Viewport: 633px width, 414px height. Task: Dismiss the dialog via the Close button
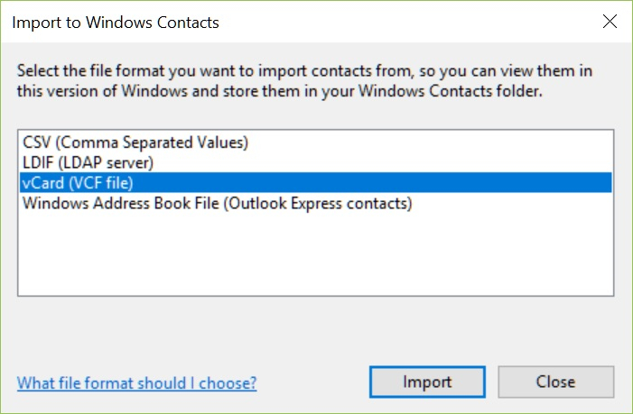point(555,382)
